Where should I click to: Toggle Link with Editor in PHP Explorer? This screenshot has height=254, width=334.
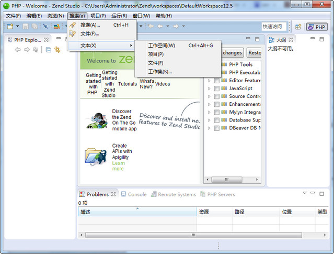coord(57,50)
